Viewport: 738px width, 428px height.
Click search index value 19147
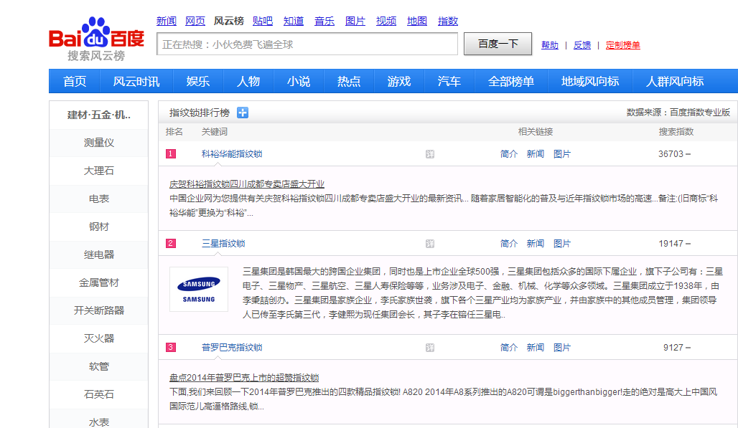click(x=671, y=244)
